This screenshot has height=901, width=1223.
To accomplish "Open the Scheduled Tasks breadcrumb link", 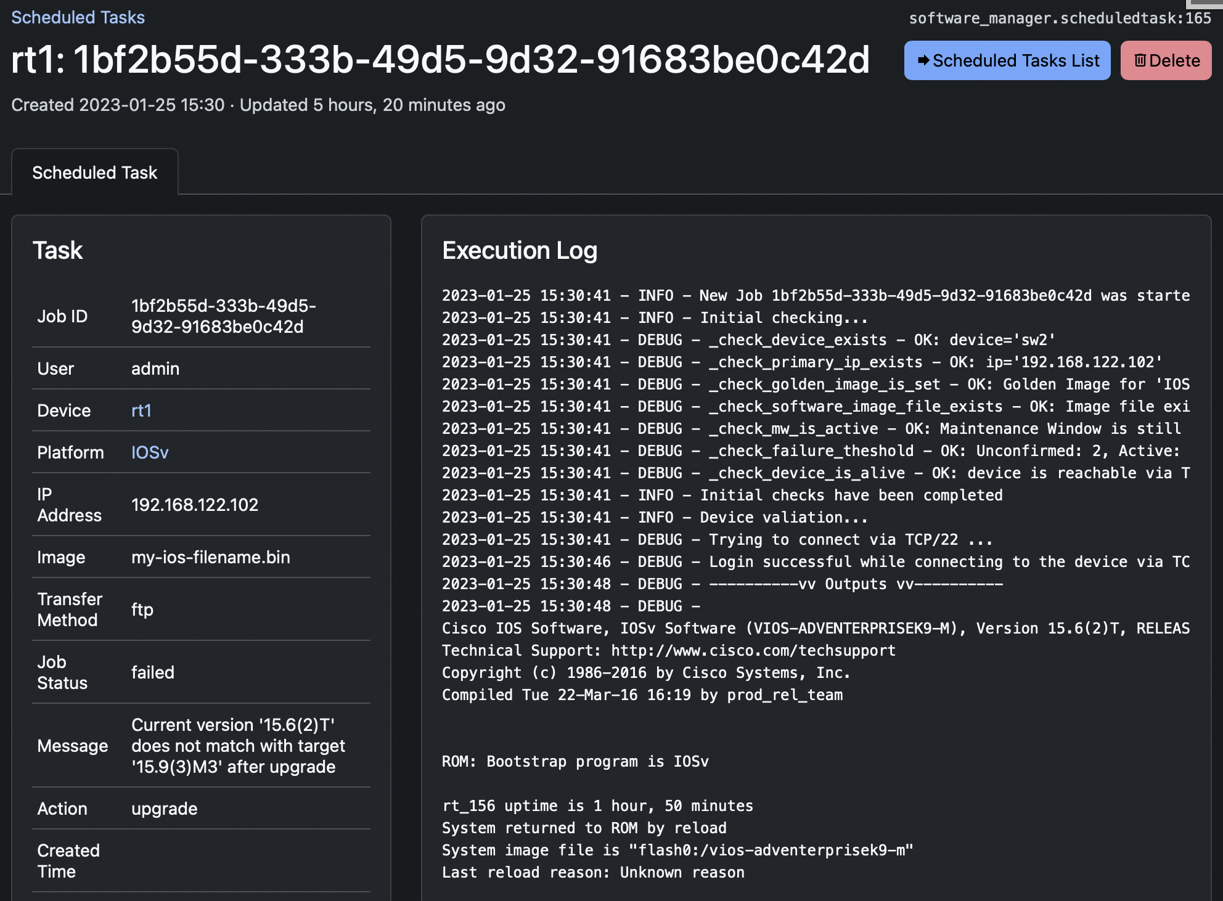I will (x=78, y=17).
